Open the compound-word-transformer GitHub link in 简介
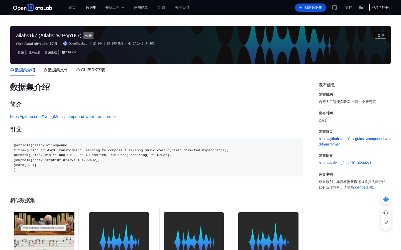Screen dimensions: 401x250 point(63,116)
